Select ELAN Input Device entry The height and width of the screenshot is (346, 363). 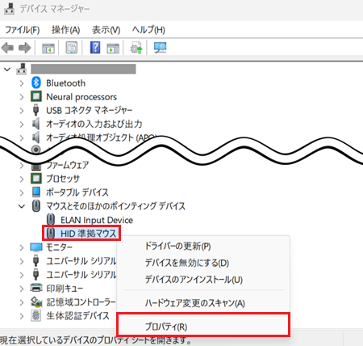[x=97, y=220]
